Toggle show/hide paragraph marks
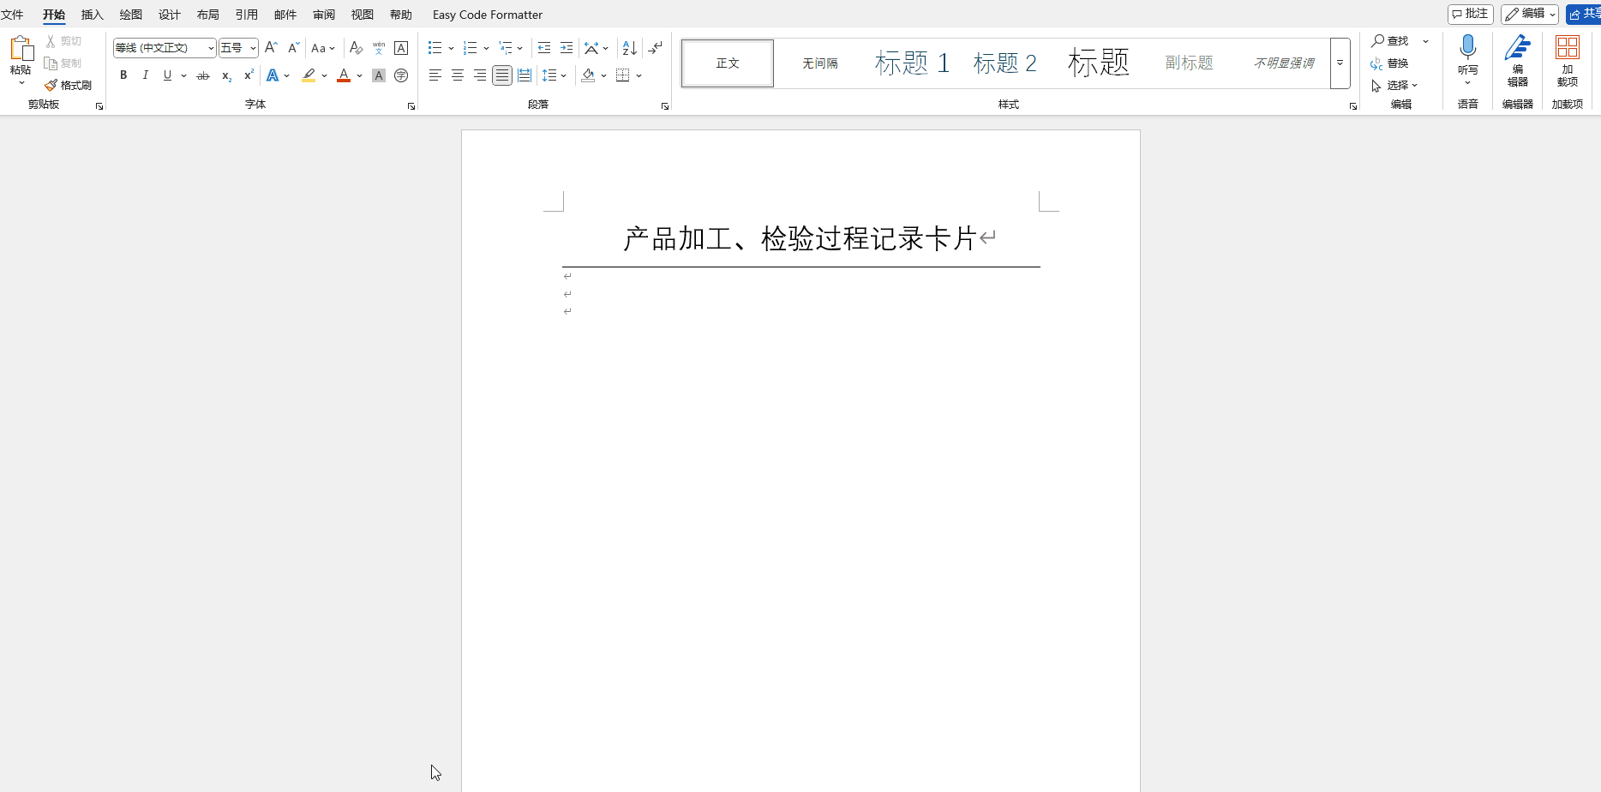The height and width of the screenshot is (792, 1601). 656,48
